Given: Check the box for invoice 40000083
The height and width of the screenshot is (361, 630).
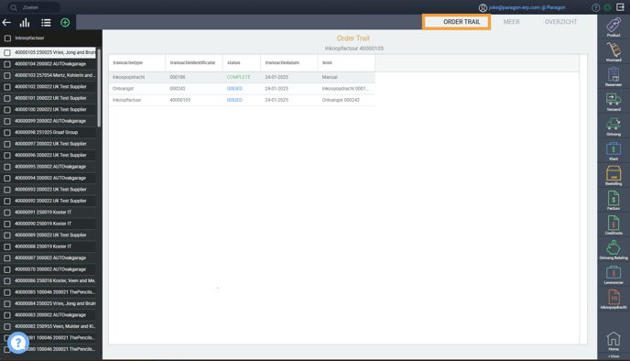Looking at the screenshot, I should click(7, 315).
